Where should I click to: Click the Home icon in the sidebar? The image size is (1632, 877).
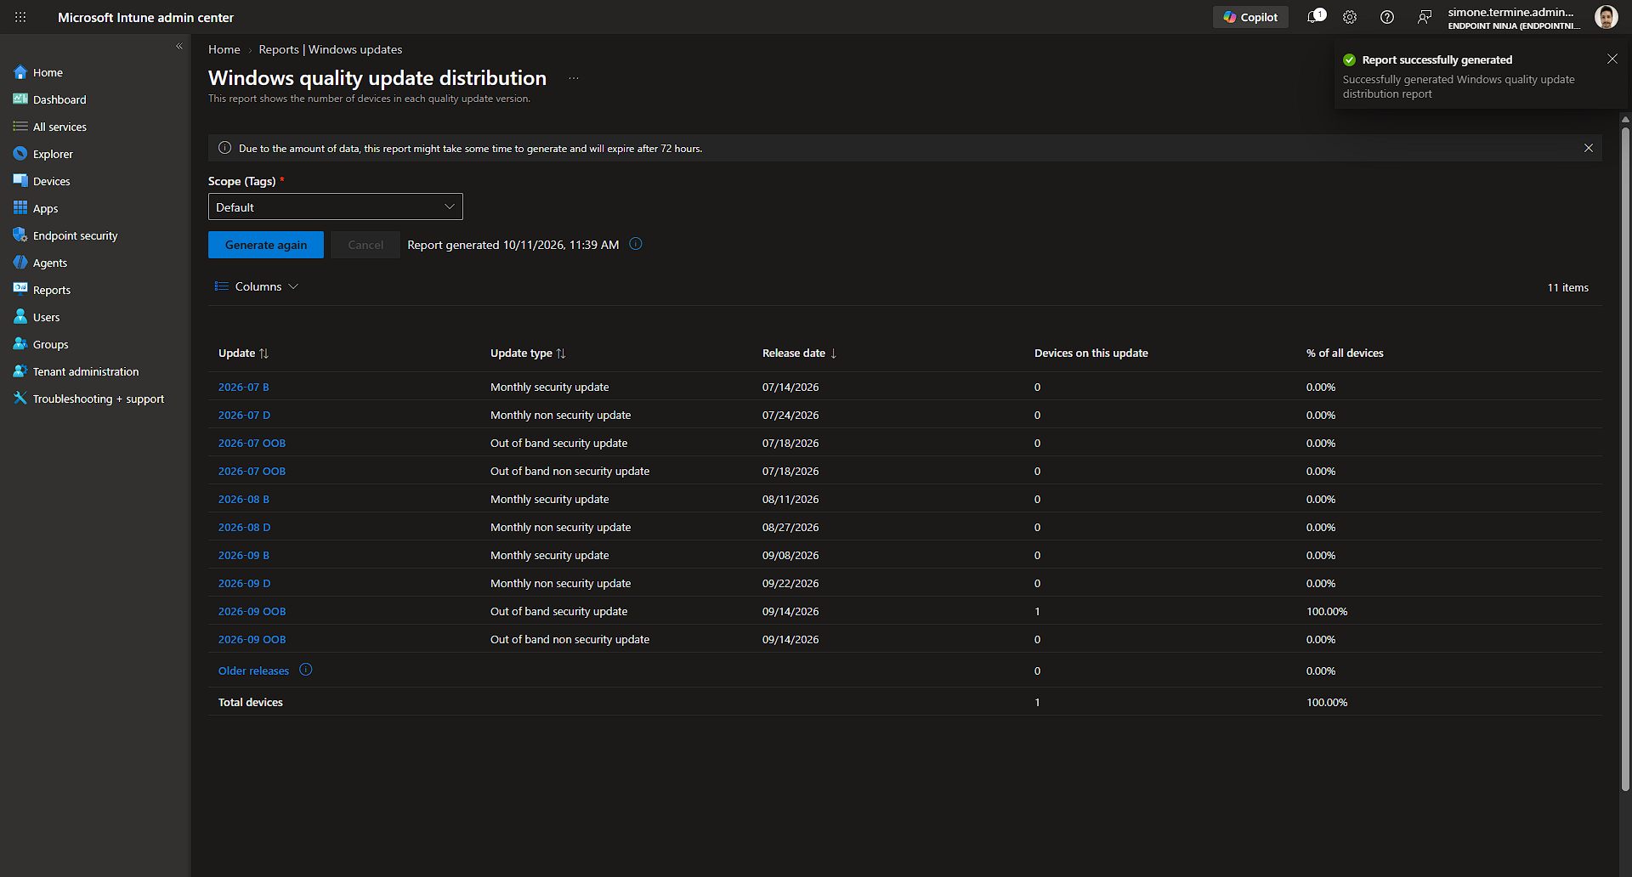(x=20, y=72)
